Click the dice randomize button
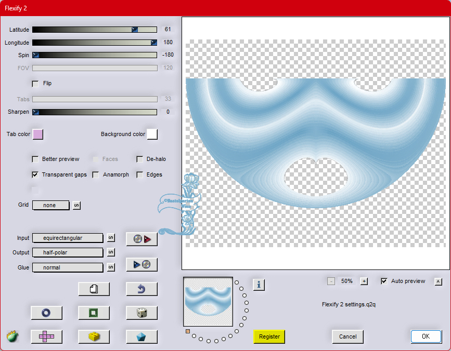The width and height of the screenshot is (451, 351). click(141, 313)
